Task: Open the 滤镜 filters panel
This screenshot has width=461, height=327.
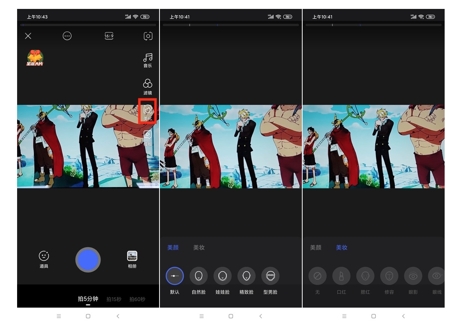Action: pyautogui.click(x=148, y=87)
